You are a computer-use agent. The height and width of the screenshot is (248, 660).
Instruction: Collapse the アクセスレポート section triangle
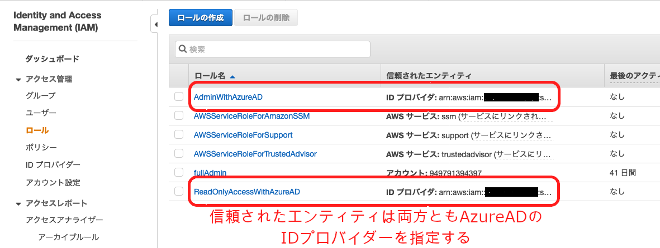18,204
